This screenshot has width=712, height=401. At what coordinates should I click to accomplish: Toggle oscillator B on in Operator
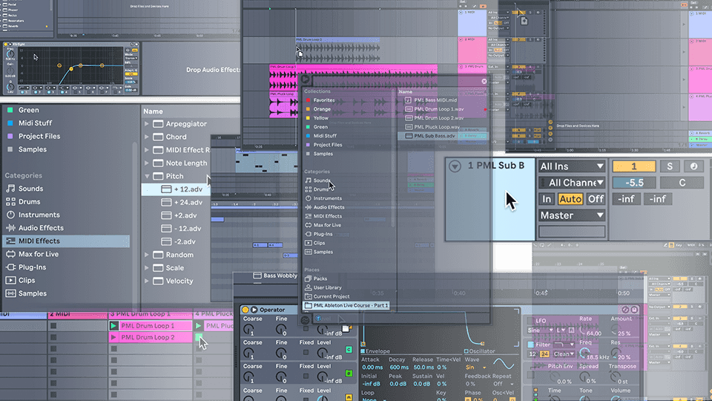[349, 374]
